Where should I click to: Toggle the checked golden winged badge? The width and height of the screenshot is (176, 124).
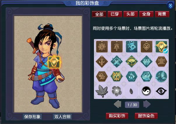pyautogui.click(x=161, y=47)
